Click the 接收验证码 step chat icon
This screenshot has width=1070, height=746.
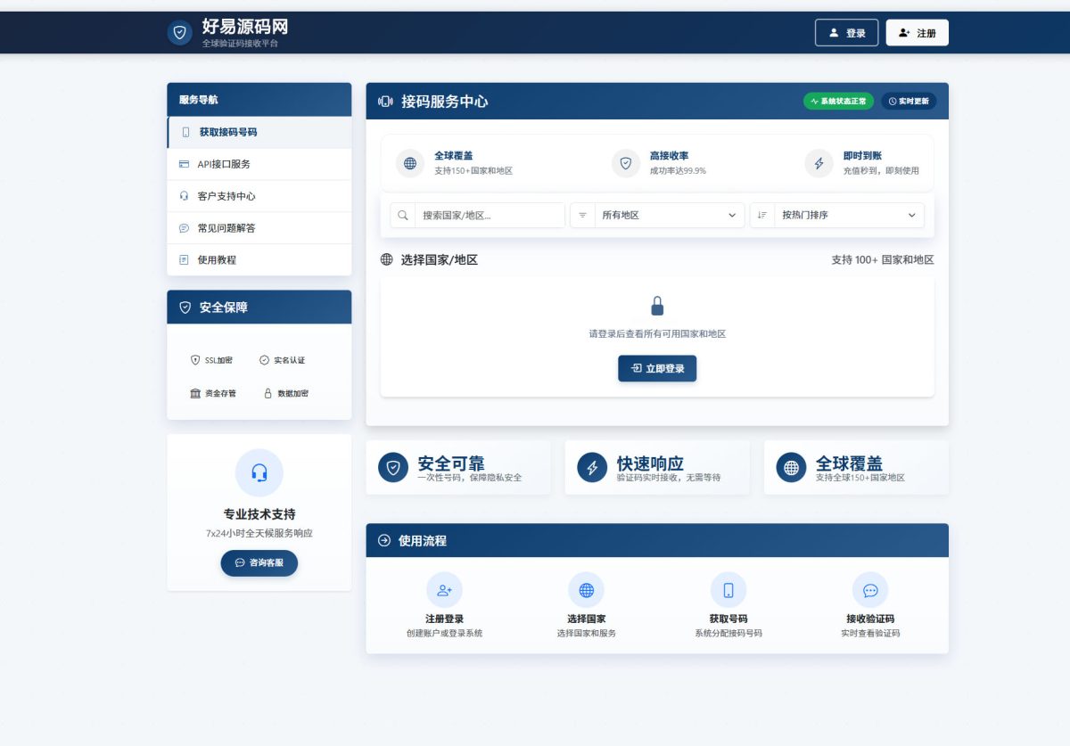point(870,590)
